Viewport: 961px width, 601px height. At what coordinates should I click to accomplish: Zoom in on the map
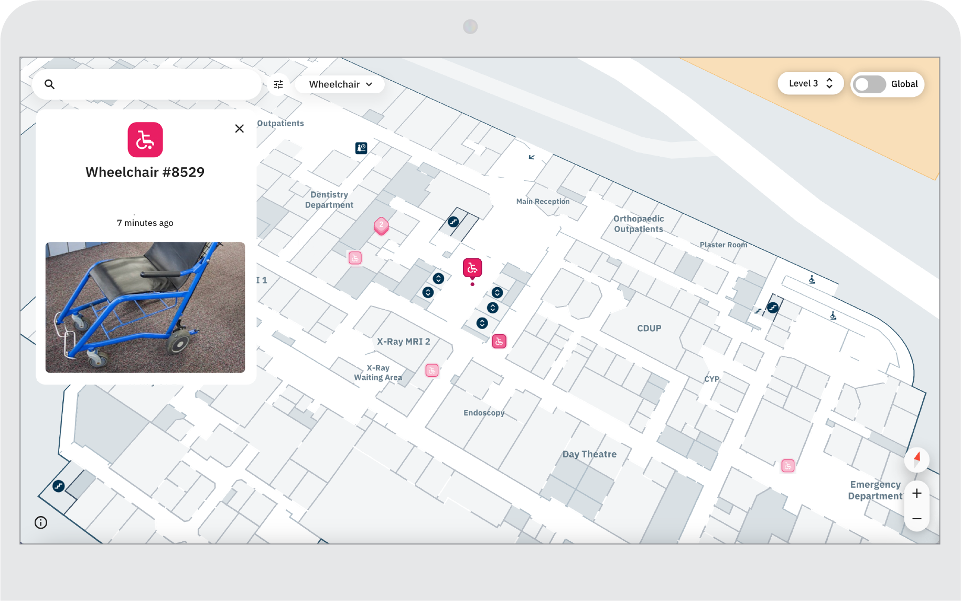click(x=916, y=493)
